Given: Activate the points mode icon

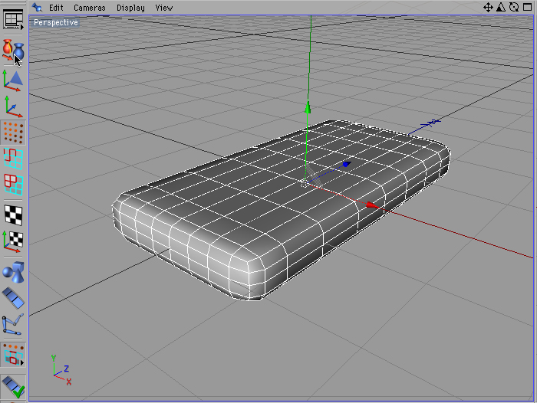Looking at the screenshot, I should (x=13, y=133).
